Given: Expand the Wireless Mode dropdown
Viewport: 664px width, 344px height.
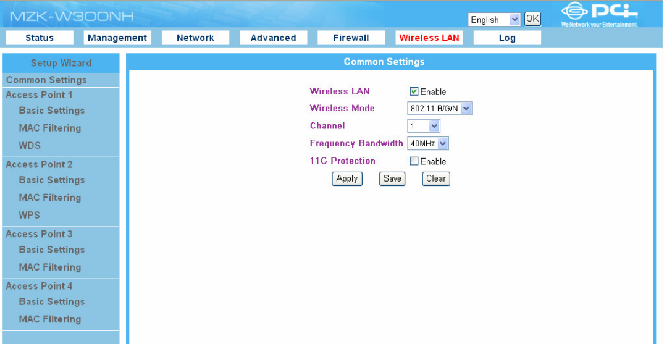Looking at the screenshot, I should (440, 109).
